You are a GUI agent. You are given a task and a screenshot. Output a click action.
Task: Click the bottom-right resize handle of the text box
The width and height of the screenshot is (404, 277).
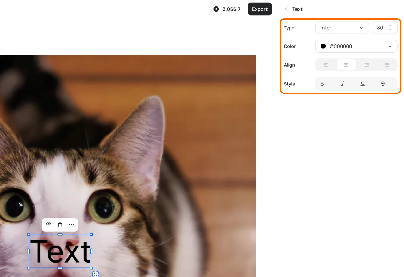click(91, 268)
